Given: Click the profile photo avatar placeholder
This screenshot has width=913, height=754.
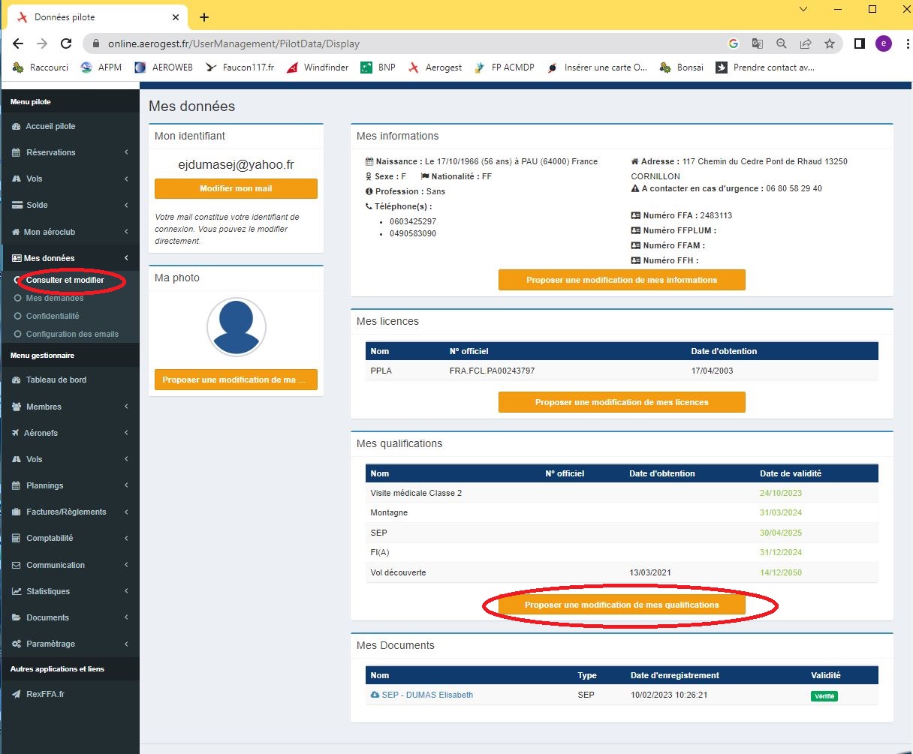Looking at the screenshot, I should click(236, 327).
